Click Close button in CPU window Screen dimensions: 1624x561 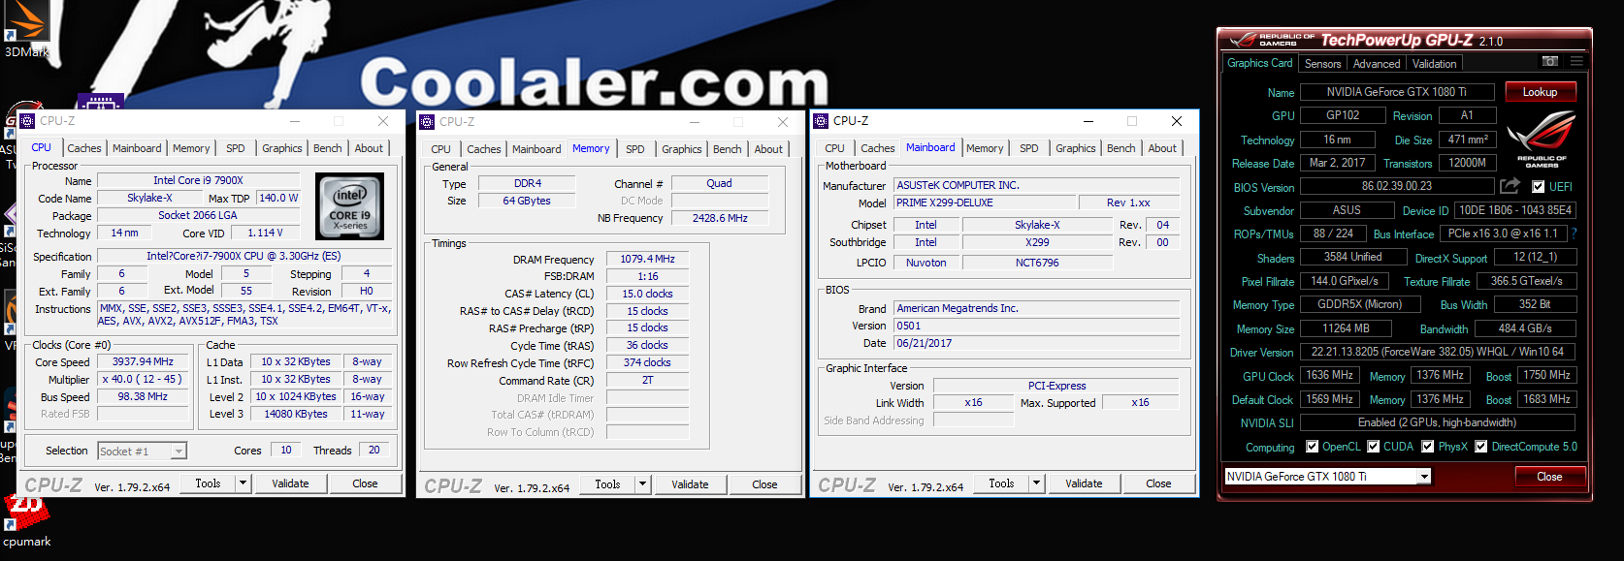click(x=365, y=483)
